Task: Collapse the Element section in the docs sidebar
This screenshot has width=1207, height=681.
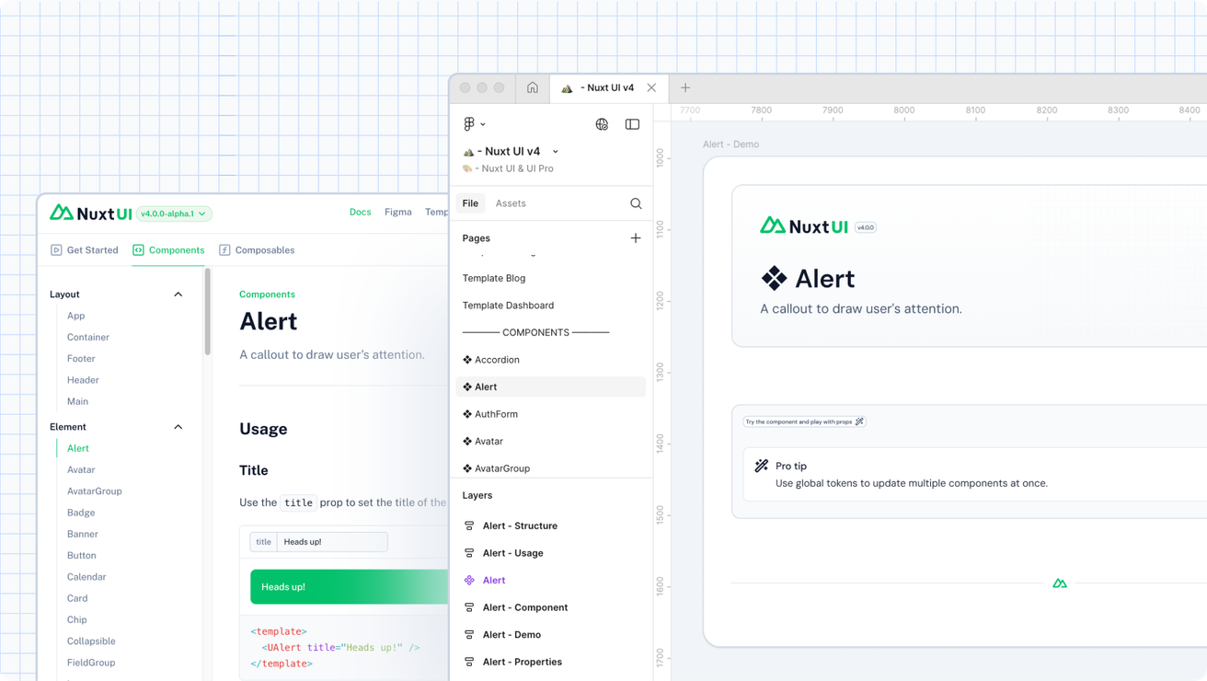Action: (x=178, y=426)
